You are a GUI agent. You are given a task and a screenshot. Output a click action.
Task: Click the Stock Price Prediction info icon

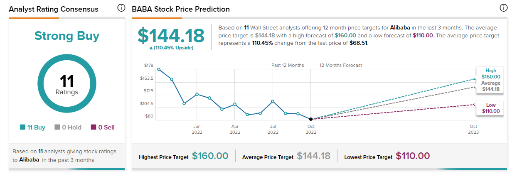(x=504, y=8)
